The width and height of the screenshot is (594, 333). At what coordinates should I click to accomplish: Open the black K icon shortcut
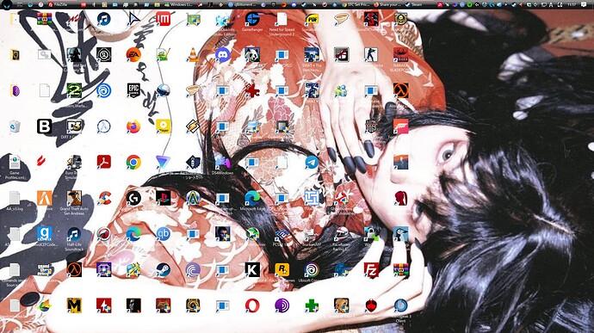pos(252,269)
